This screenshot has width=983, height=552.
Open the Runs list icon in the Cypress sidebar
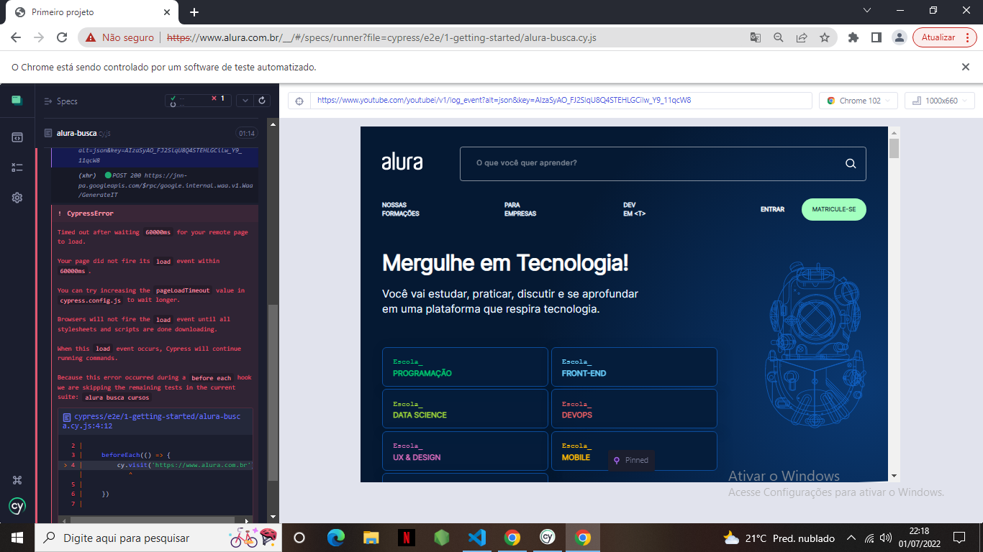click(x=17, y=167)
